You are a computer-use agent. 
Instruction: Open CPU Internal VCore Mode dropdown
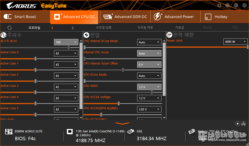149,42
